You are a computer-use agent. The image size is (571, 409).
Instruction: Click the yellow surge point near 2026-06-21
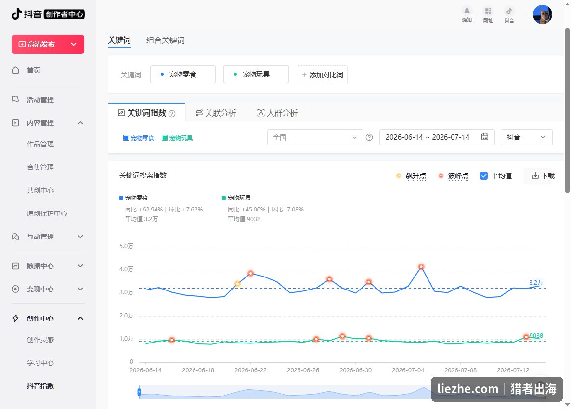pyautogui.click(x=237, y=284)
